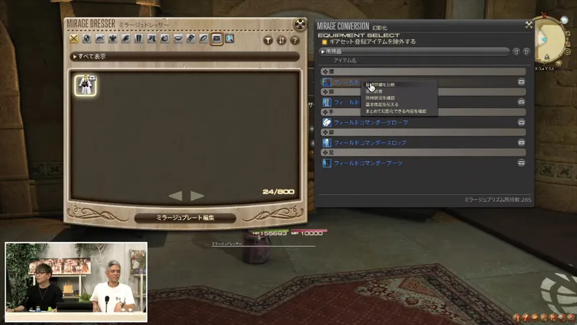Expand the 所持品 dropdown

[x=414, y=51]
